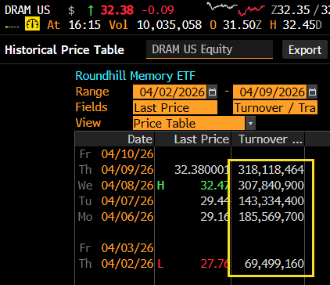Click the Range label
Image resolution: width=330 pixels, height=285 pixels.
[x=92, y=92]
